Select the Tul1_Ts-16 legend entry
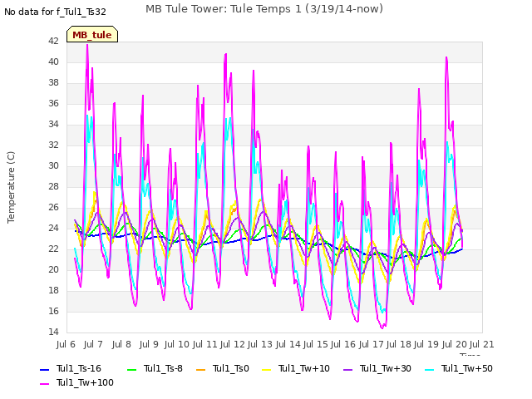532x399 pixels. [x=71, y=368]
